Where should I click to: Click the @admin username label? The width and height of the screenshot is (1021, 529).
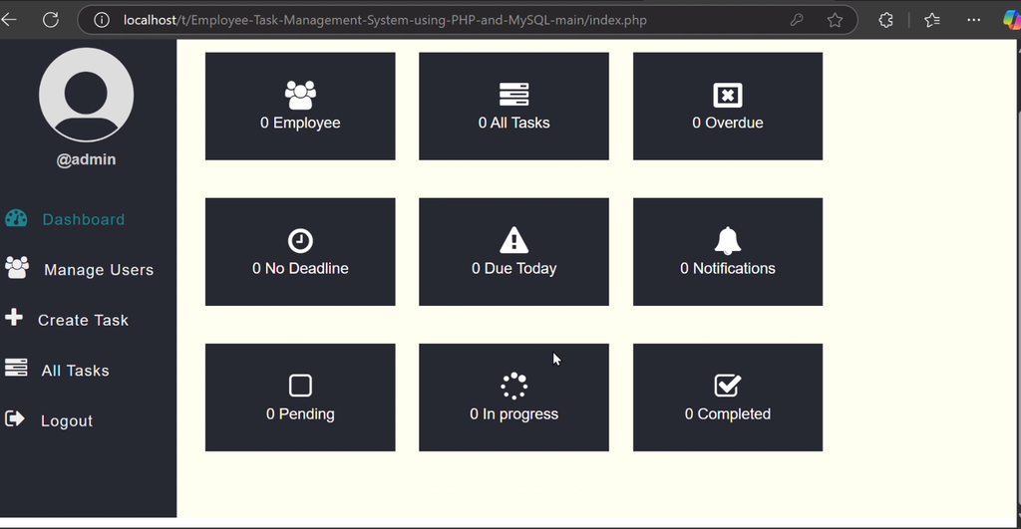86,159
